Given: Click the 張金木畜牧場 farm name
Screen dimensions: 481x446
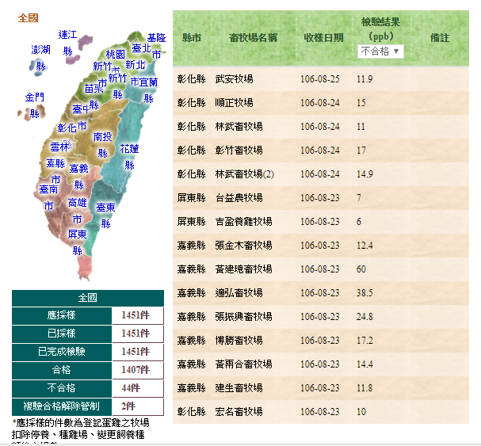Looking at the screenshot, I should pos(243,246).
